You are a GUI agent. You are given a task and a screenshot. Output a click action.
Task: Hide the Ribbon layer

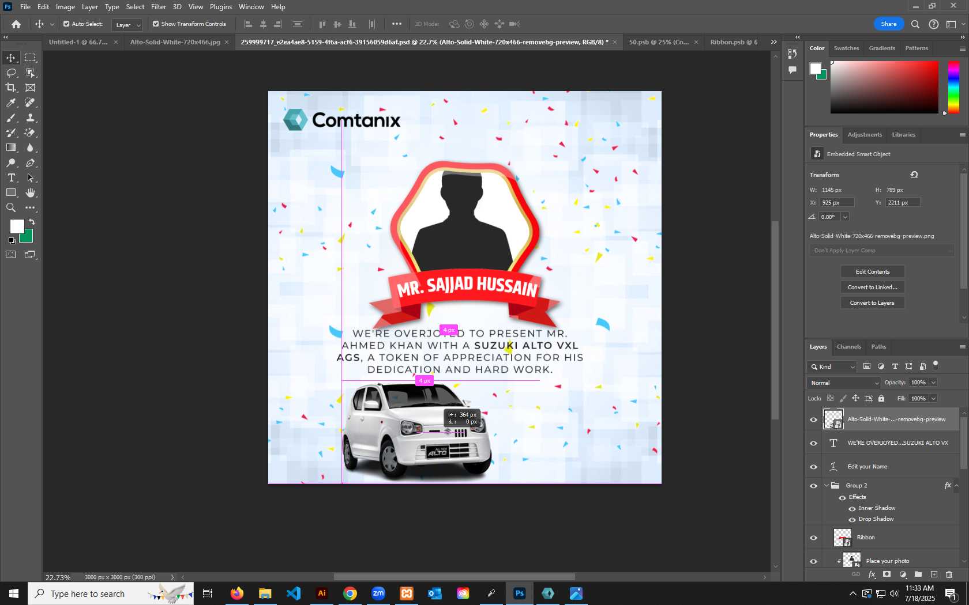click(x=814, y=538)
